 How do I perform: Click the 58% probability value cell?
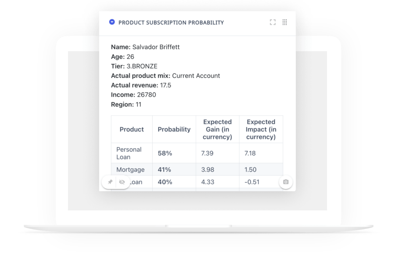[166, 153]
